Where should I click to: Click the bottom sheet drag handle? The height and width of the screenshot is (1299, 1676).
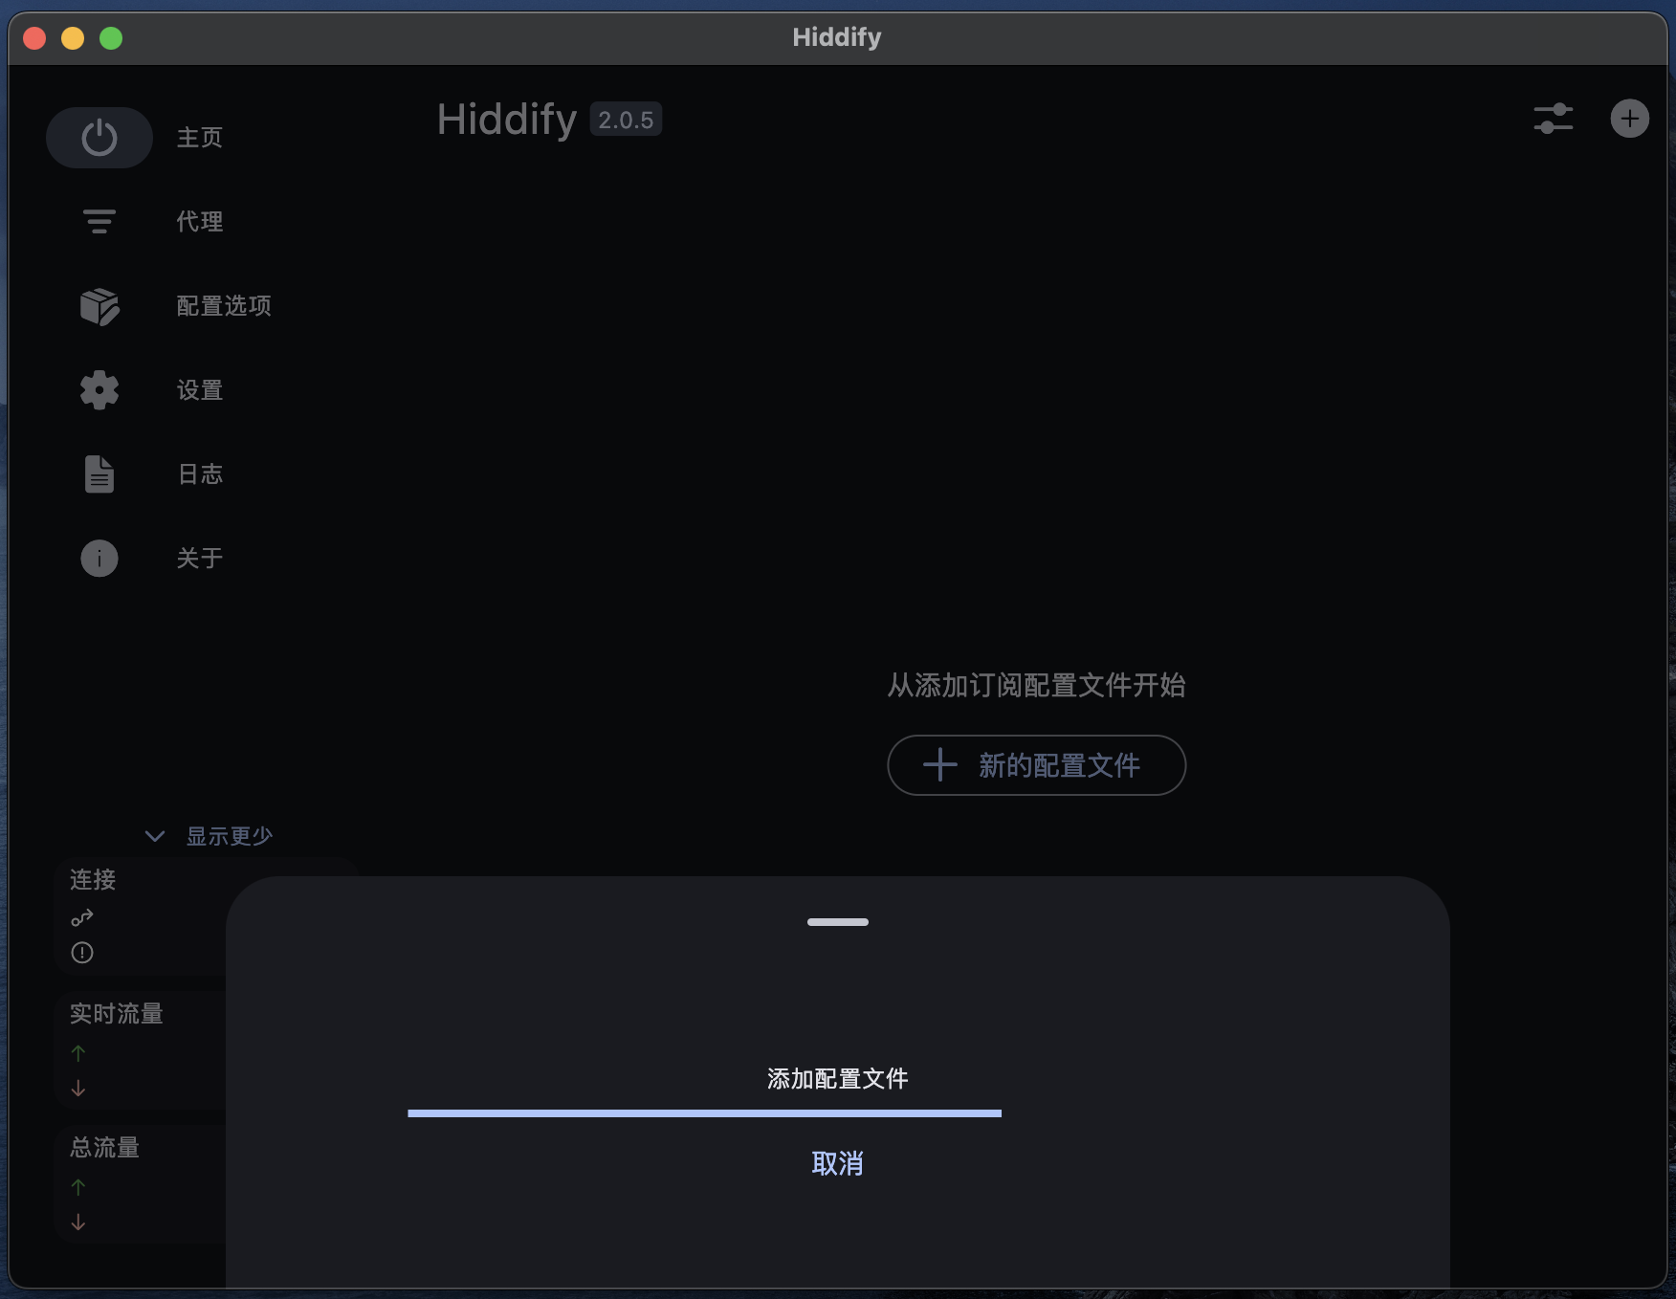837,922
